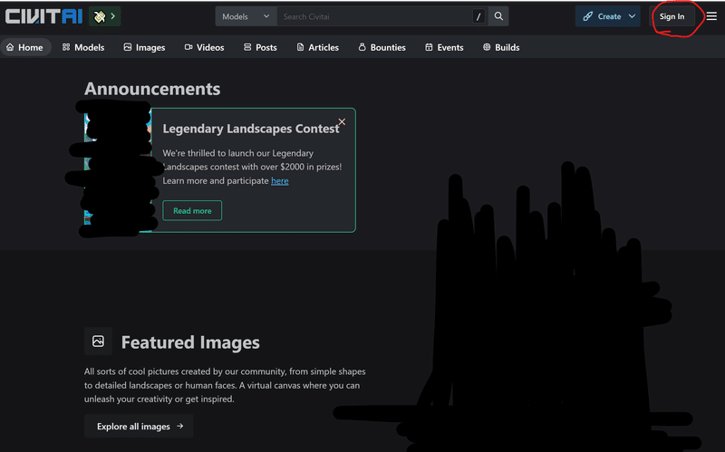Click the Explore all images button
The height and width of the screenshot is (452, 725).
[x=139, y=426]
